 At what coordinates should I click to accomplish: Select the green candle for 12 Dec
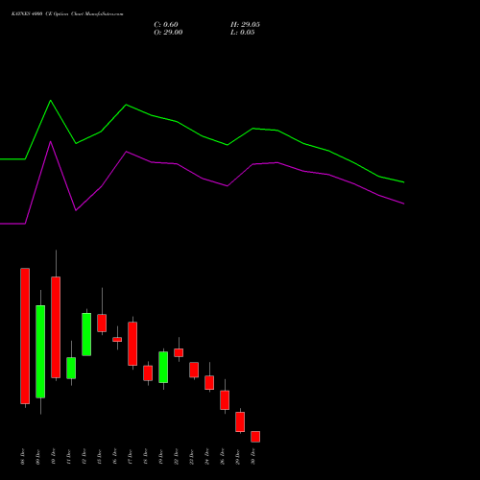pos(86,334)
